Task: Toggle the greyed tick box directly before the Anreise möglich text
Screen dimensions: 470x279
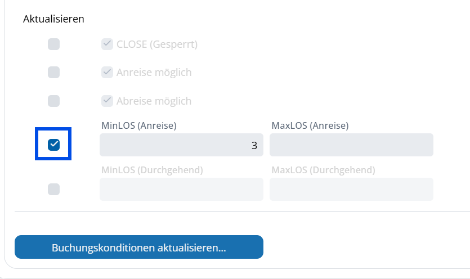Action: pyautogui.click(x=107, y=72)
